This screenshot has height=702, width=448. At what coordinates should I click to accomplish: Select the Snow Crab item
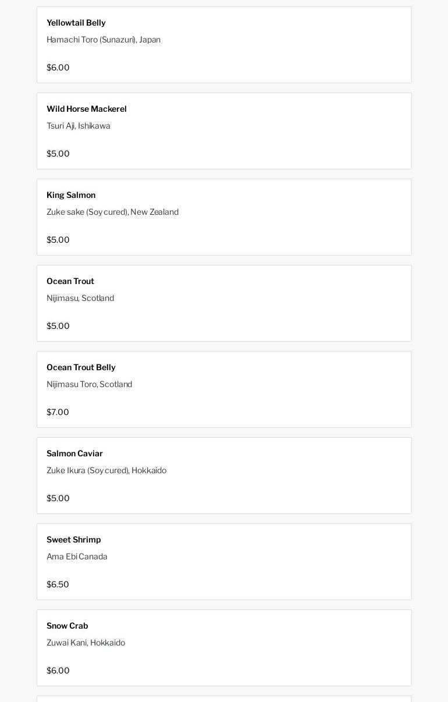[x=224, y=648]
